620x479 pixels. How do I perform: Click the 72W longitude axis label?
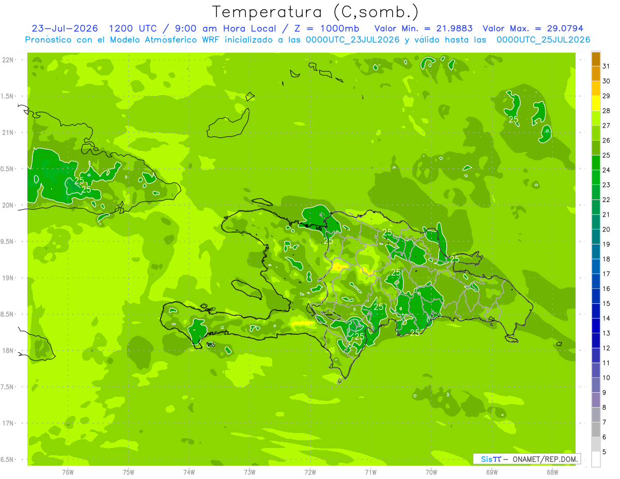pyautogui.click(x=310, y=472)
